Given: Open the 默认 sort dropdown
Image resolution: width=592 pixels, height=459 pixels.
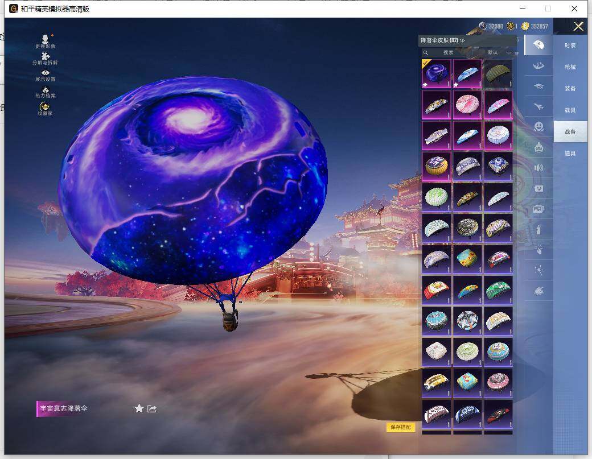Looking at the screenshot, I should point(499,52).
